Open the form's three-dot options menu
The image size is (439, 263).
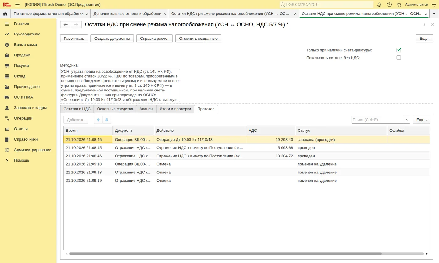pyautogui.click(x=424, y=25)
